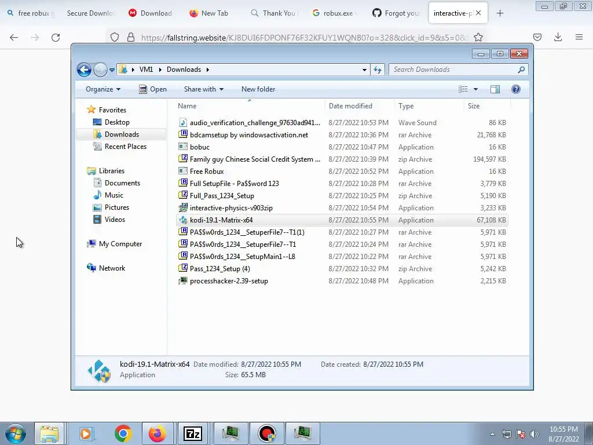Open the view options dropdown arrow

point(476,89)
